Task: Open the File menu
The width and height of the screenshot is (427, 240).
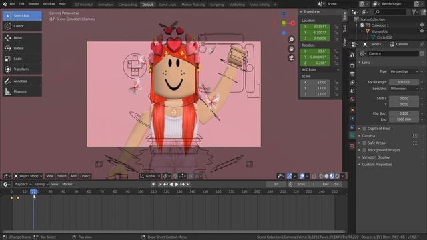Action: click(x=12, y=4)
